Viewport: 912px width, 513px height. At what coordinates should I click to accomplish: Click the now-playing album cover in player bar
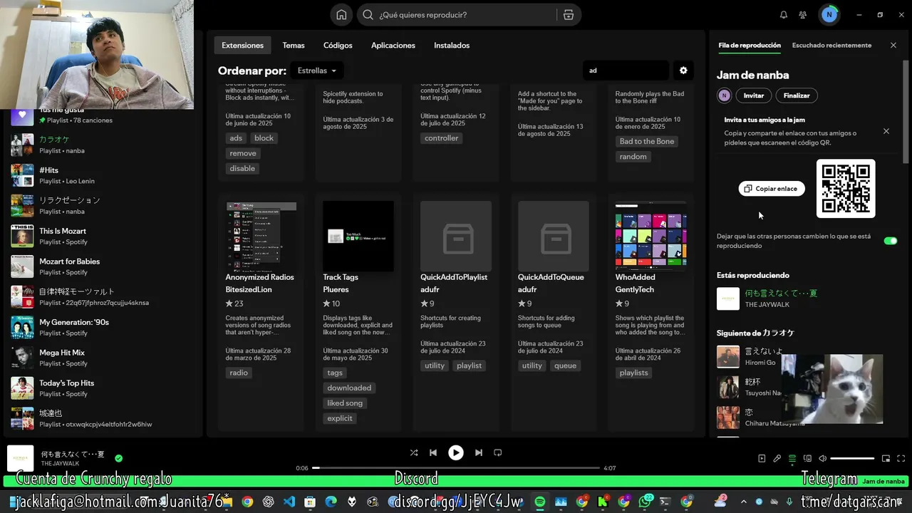coord(20,458)
